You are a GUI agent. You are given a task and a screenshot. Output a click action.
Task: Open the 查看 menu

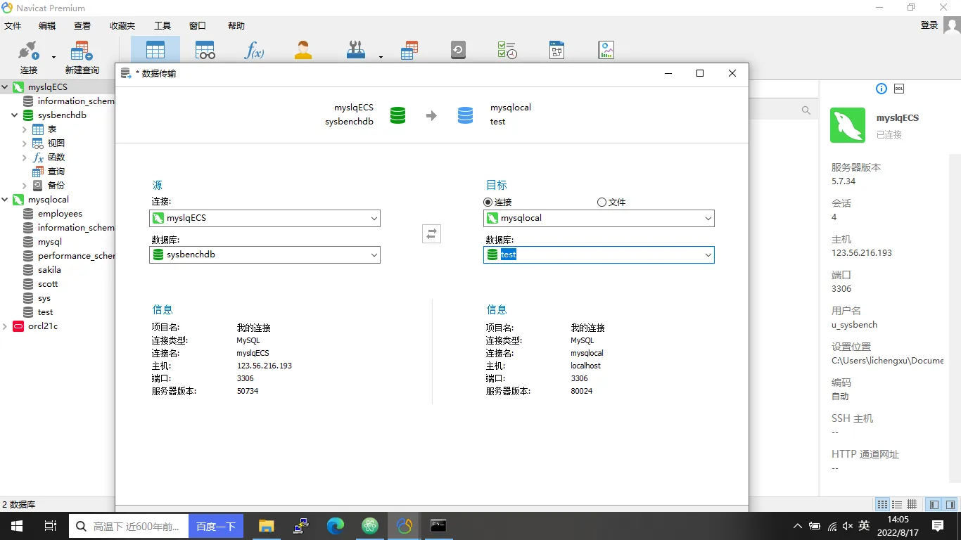point(82,25)
